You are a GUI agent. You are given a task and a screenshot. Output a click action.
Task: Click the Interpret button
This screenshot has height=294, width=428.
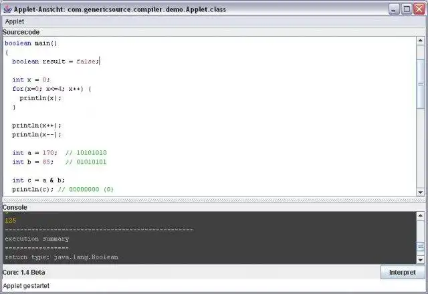[403, 272]
